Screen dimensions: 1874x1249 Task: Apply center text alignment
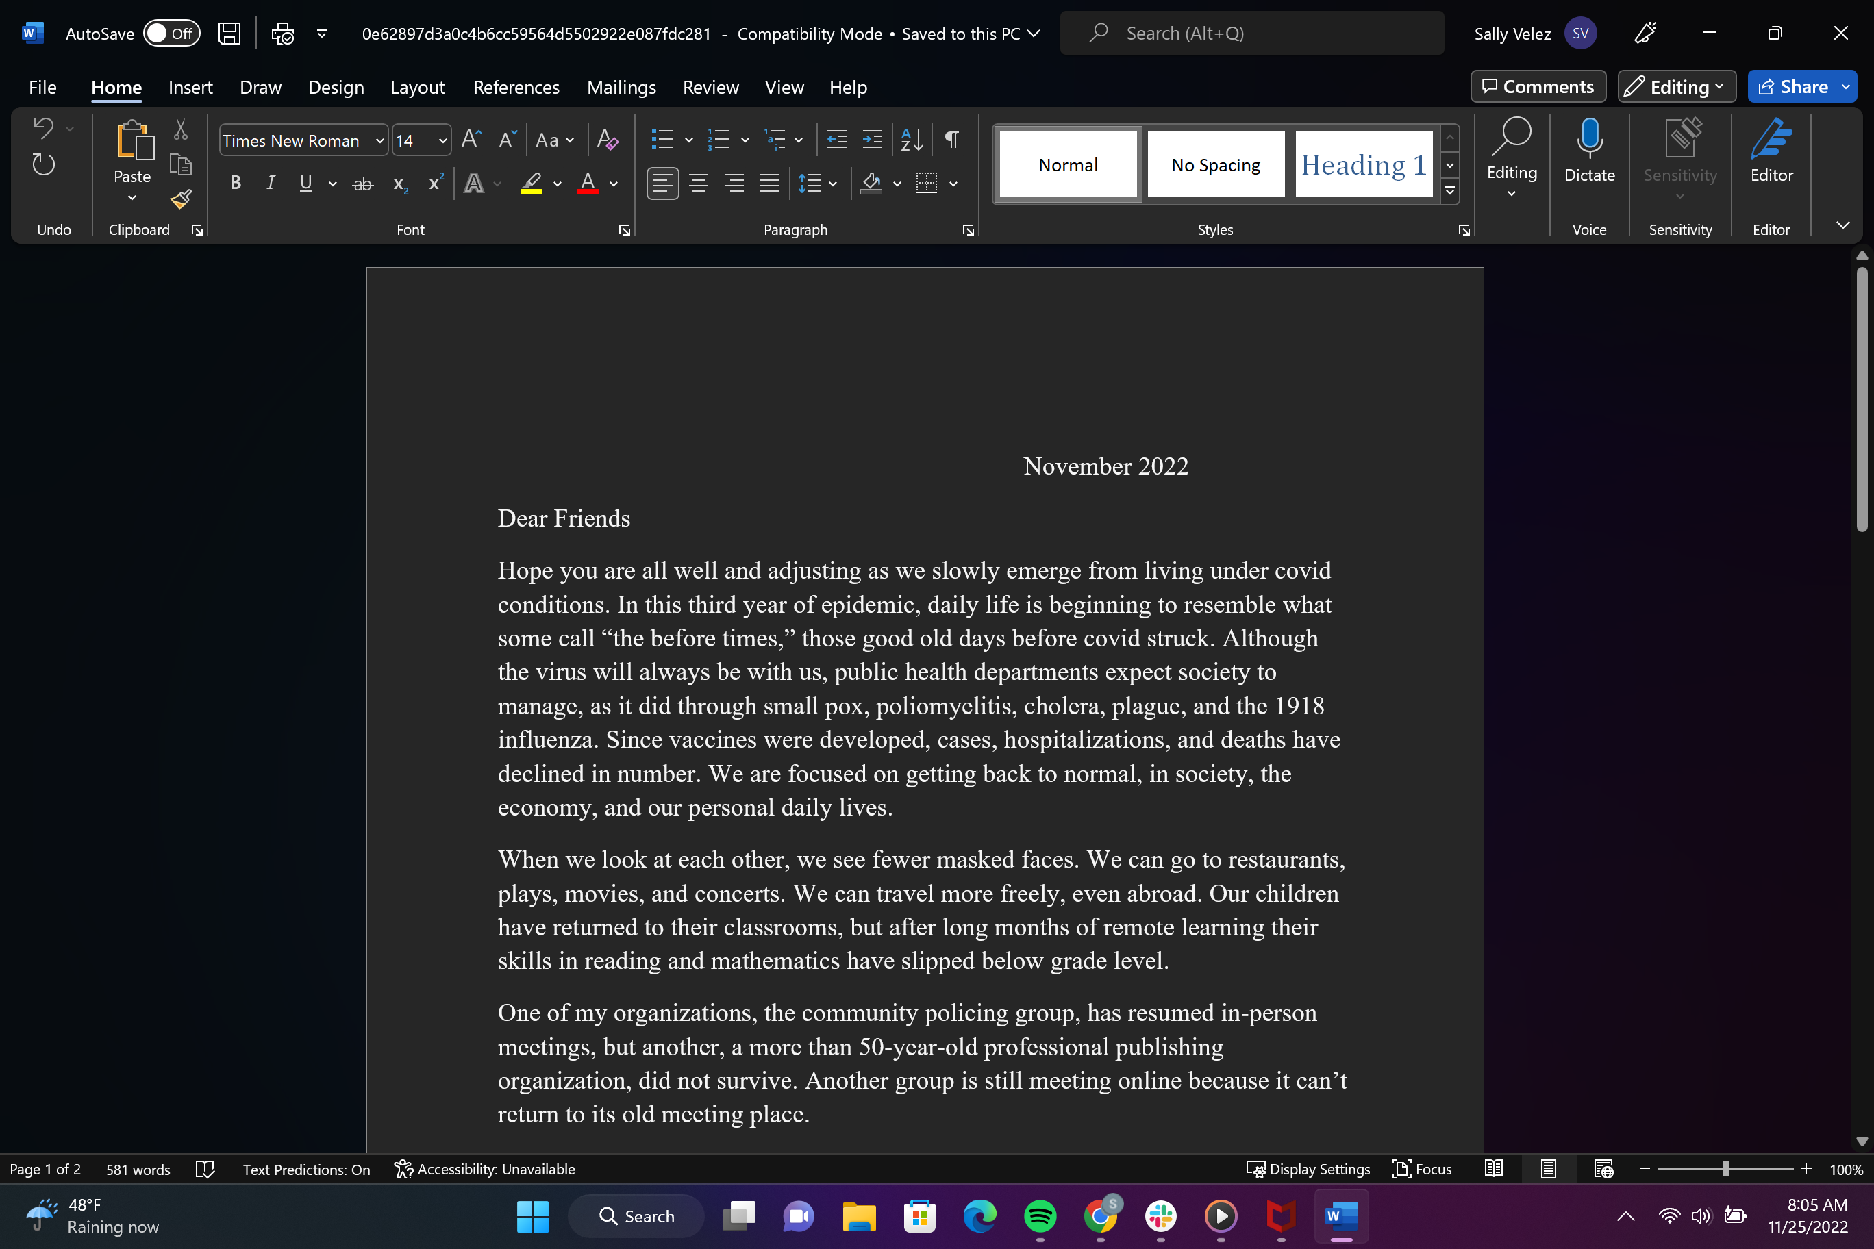[699, 184]
